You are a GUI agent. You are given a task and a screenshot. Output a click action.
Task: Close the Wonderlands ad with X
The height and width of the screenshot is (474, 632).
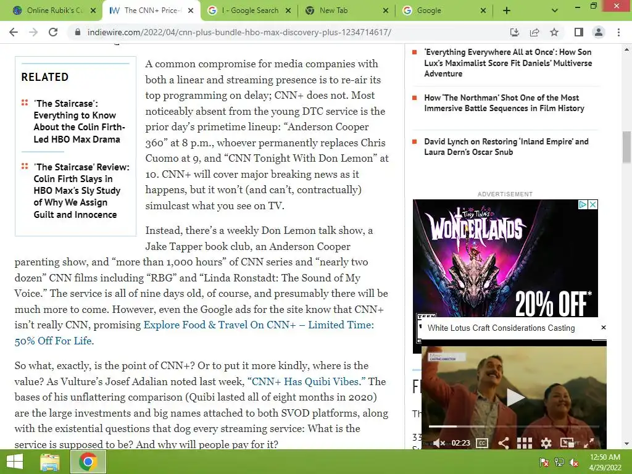click(x=593, y=205)
